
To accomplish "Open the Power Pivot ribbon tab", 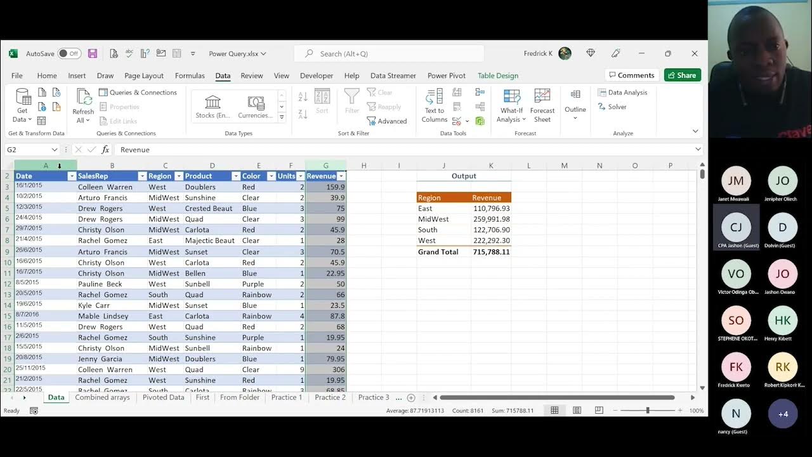I will click(447, 76).
